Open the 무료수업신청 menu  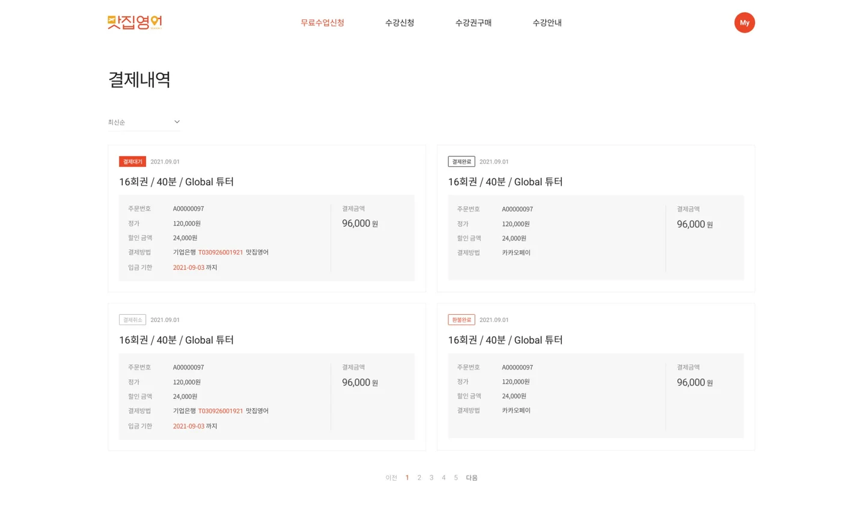(322, 23)
